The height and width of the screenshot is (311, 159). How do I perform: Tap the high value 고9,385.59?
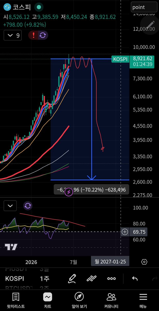pyautogui.click(x=45, y=17)
